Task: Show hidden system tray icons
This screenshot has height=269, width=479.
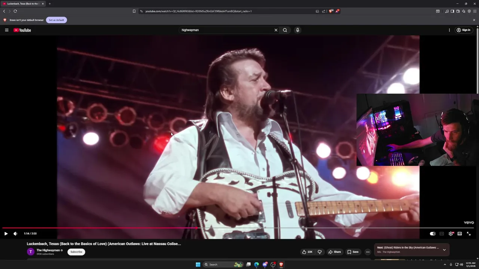Action: (x=445, y=265)
